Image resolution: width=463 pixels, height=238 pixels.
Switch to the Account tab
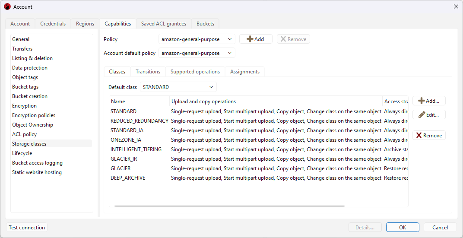point(20,24)
